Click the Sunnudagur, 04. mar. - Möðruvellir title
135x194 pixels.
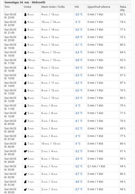25,2
